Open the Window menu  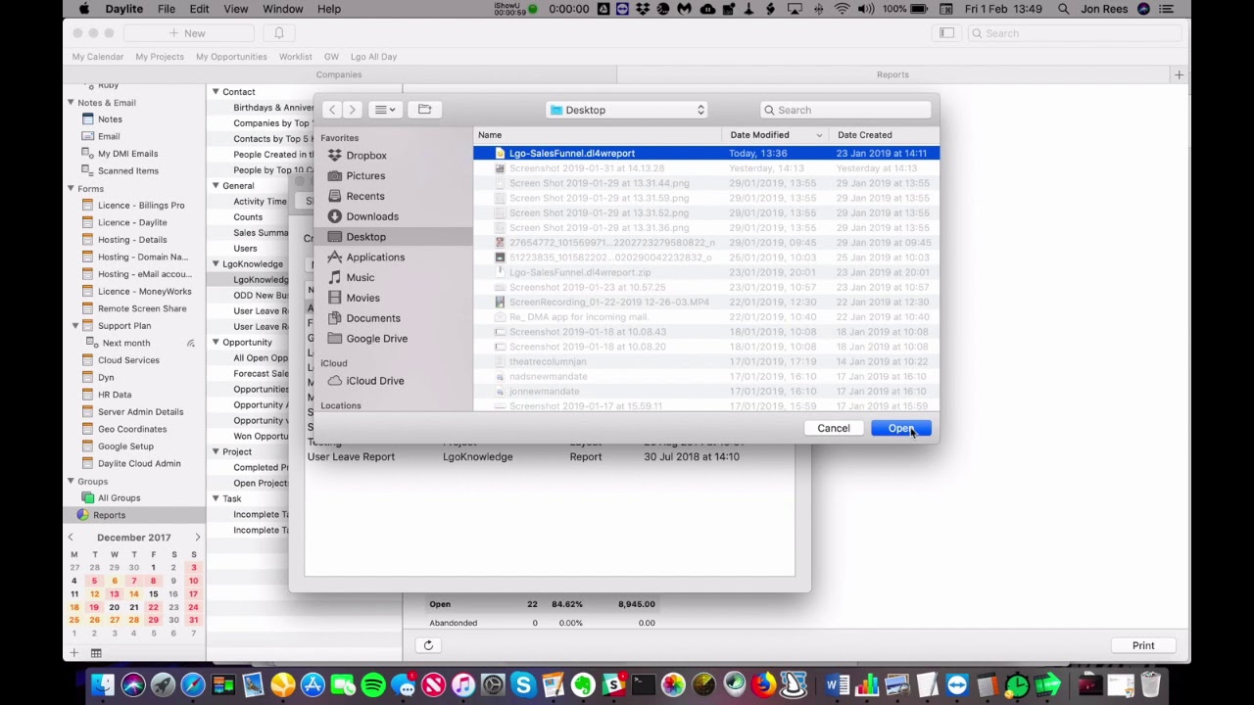[283, 9]
